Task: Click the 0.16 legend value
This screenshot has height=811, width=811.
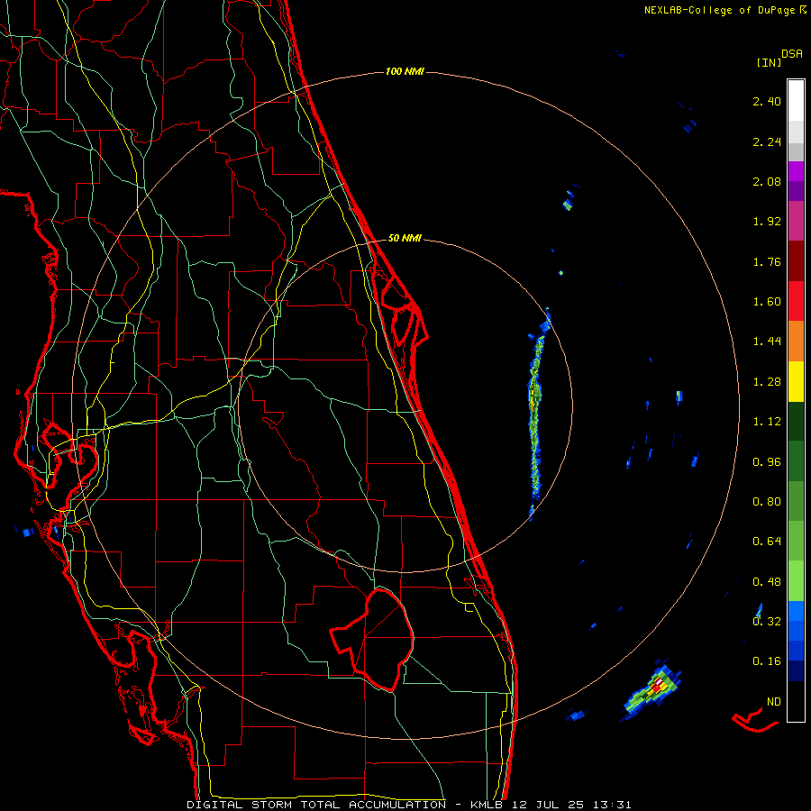Action: click(x=767, y=661)
